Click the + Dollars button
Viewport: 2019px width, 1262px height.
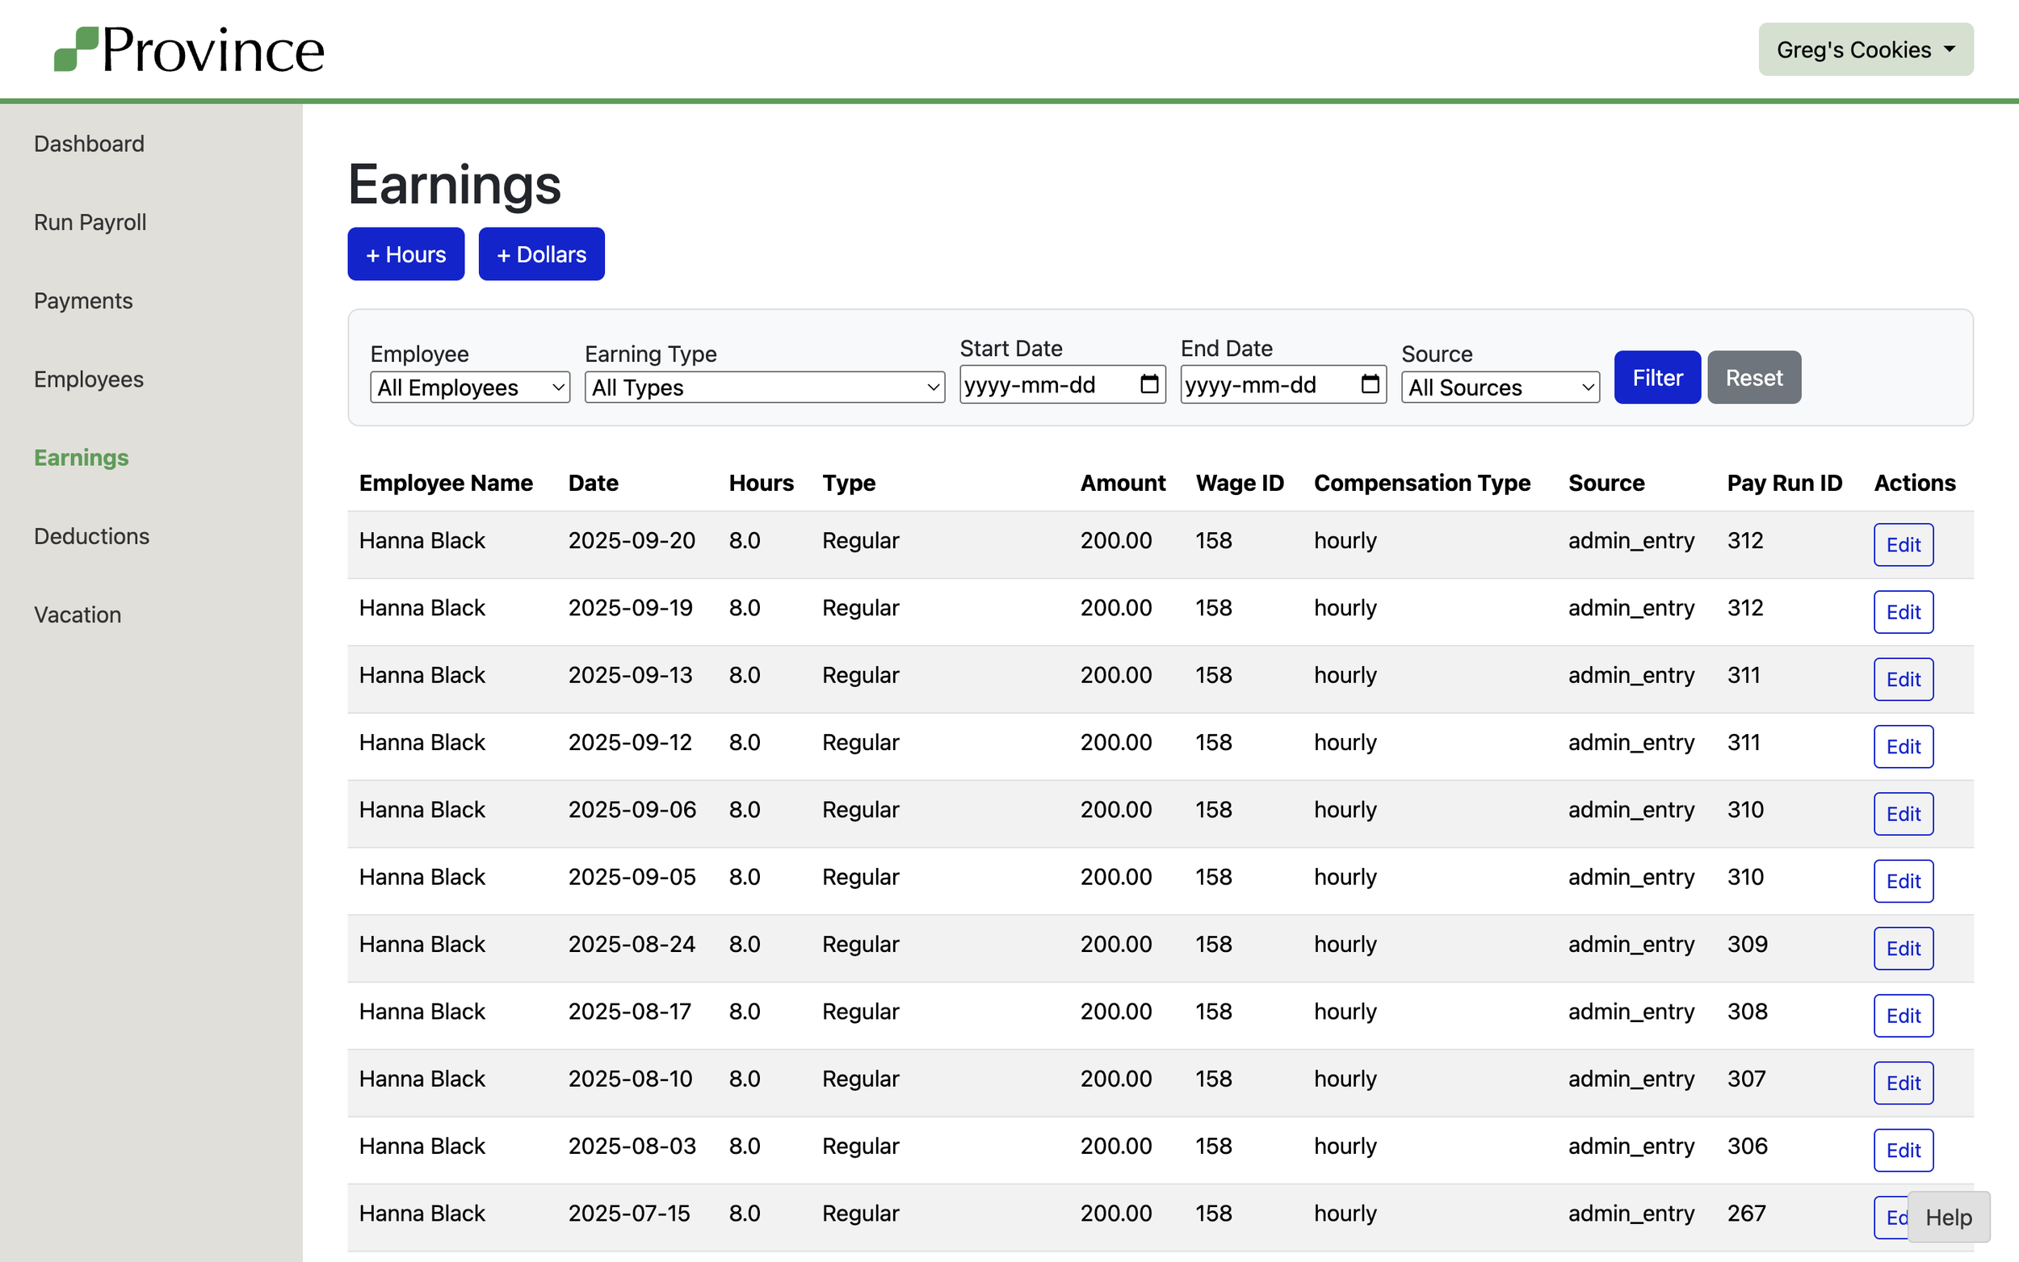click(x=541, y=254)
